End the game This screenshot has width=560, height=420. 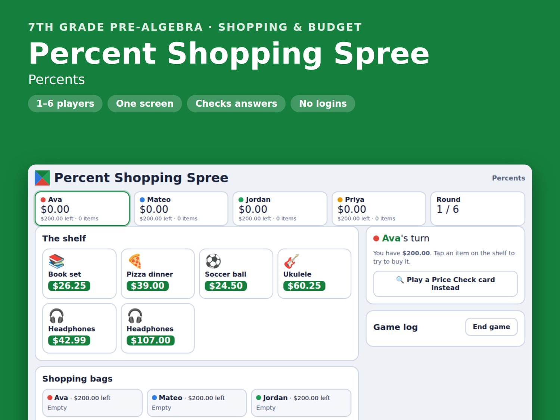pos(491,327)
